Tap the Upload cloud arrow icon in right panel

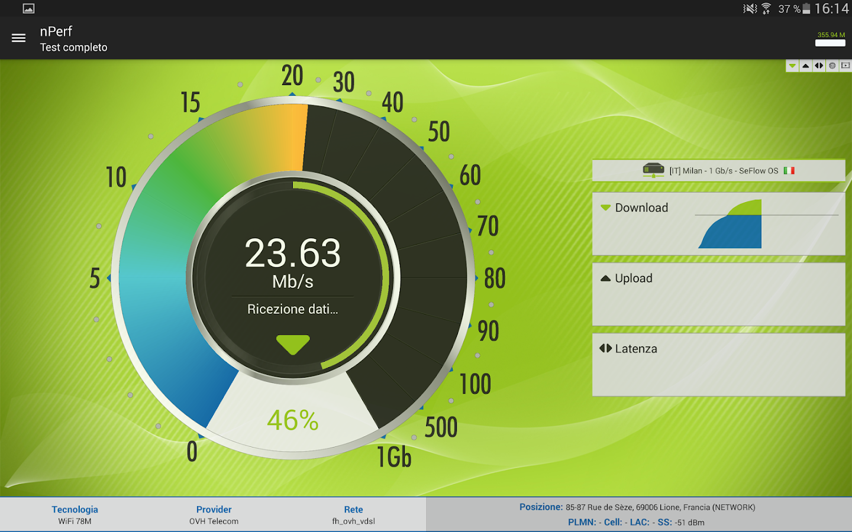click(606, 278)
